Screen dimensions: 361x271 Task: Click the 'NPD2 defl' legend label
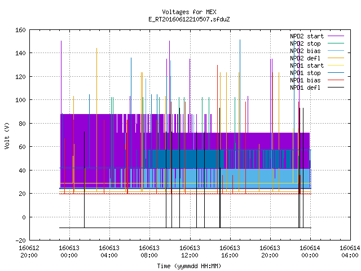coord(305,58)
